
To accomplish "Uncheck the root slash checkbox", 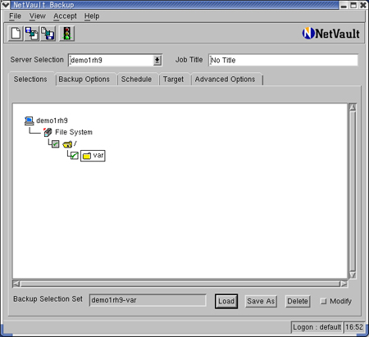I will click(x=56, y=144).
